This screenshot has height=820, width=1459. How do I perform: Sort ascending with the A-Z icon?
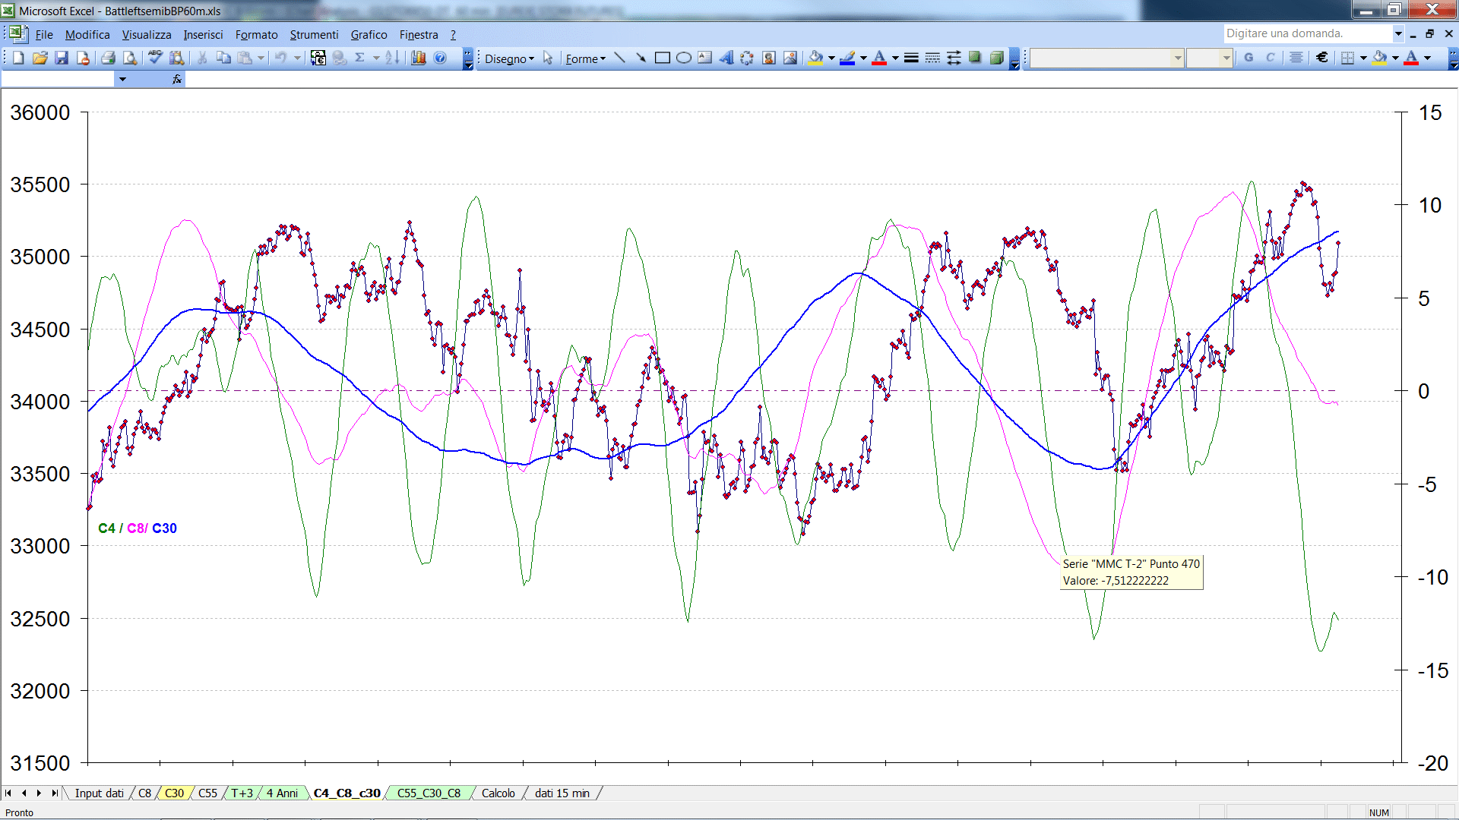(392, 58)
